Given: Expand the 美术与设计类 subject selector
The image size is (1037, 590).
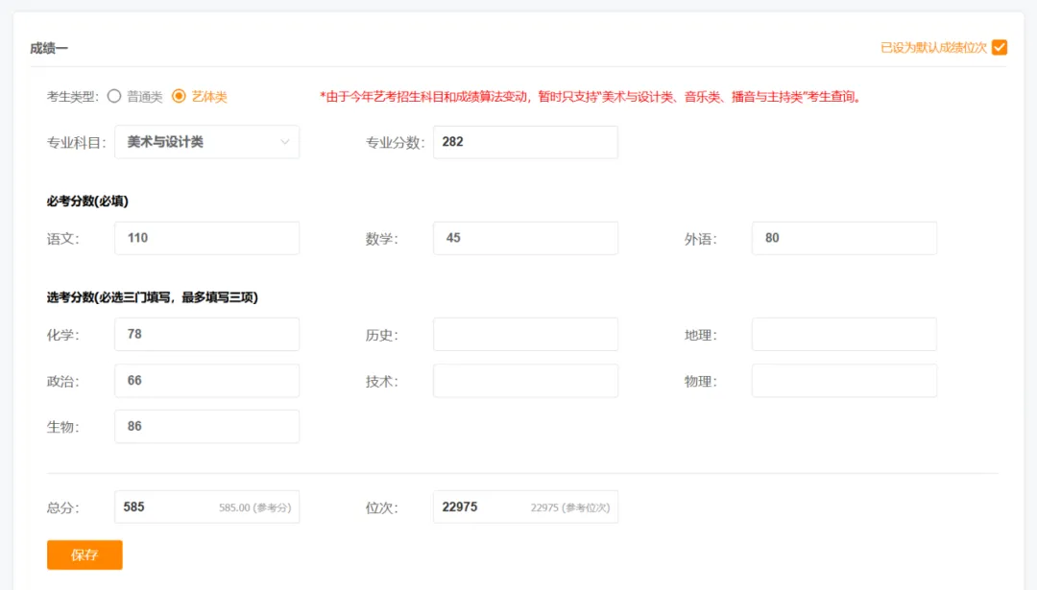Looking at the screenshot, I should click(206, 141).
